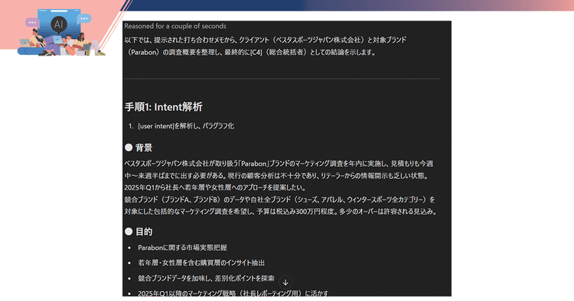Expand the 'Reasoned for a couple of seconds' note
Image resolution: width=574 pixels, height=301 pixels.
(175, 26)
